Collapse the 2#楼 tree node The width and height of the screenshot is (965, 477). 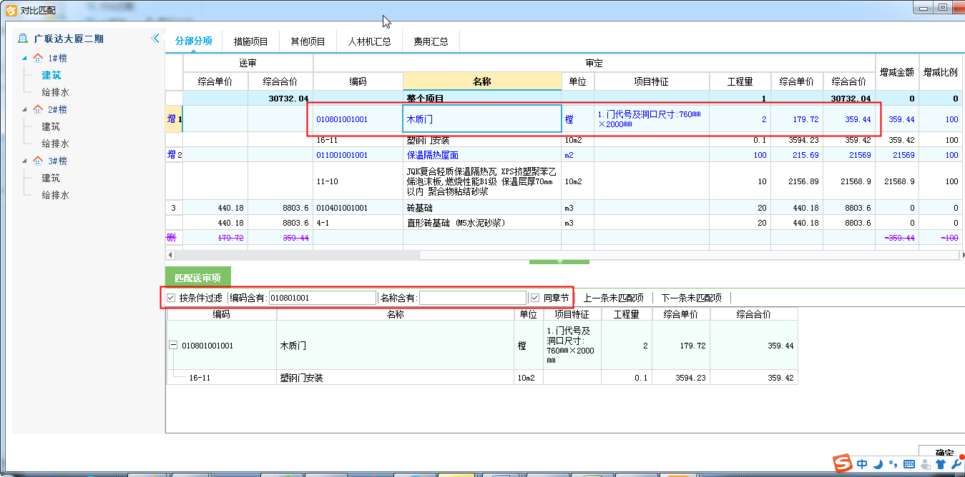[25, 109]
